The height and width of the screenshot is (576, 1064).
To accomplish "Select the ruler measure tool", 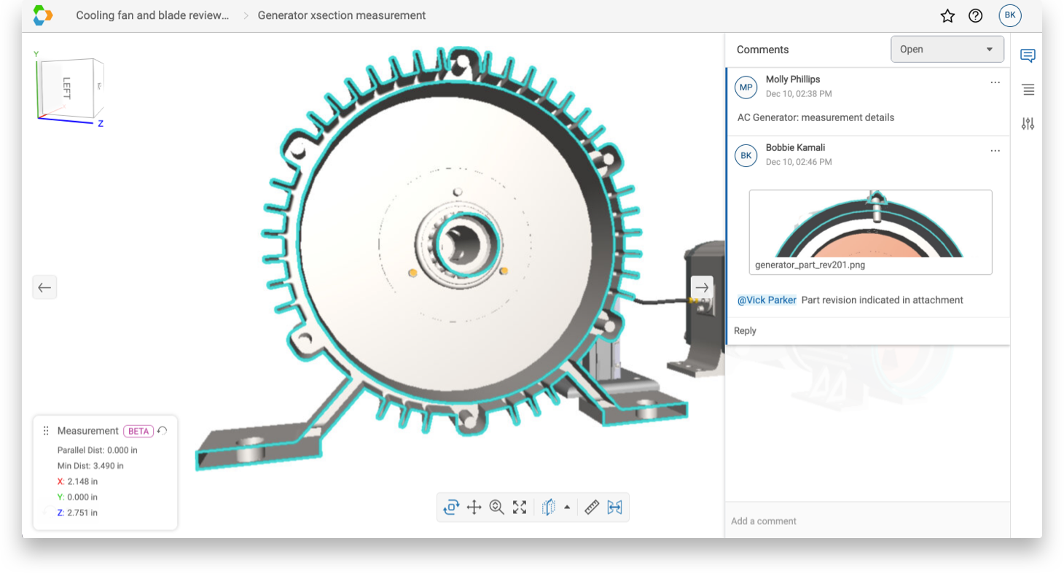I will 592,507.
